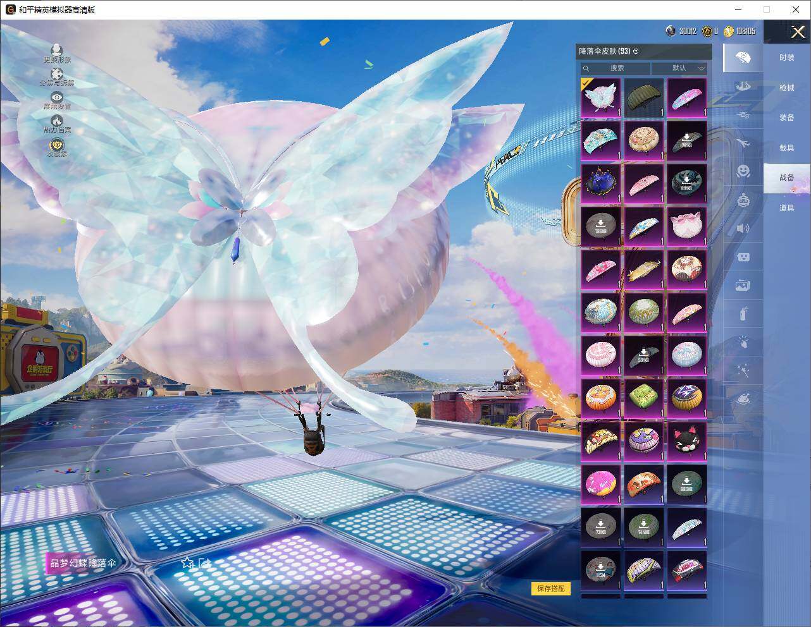Download the 731KB parachute skin
Viewport: 811px width, 627px height.
coord(601,527)
